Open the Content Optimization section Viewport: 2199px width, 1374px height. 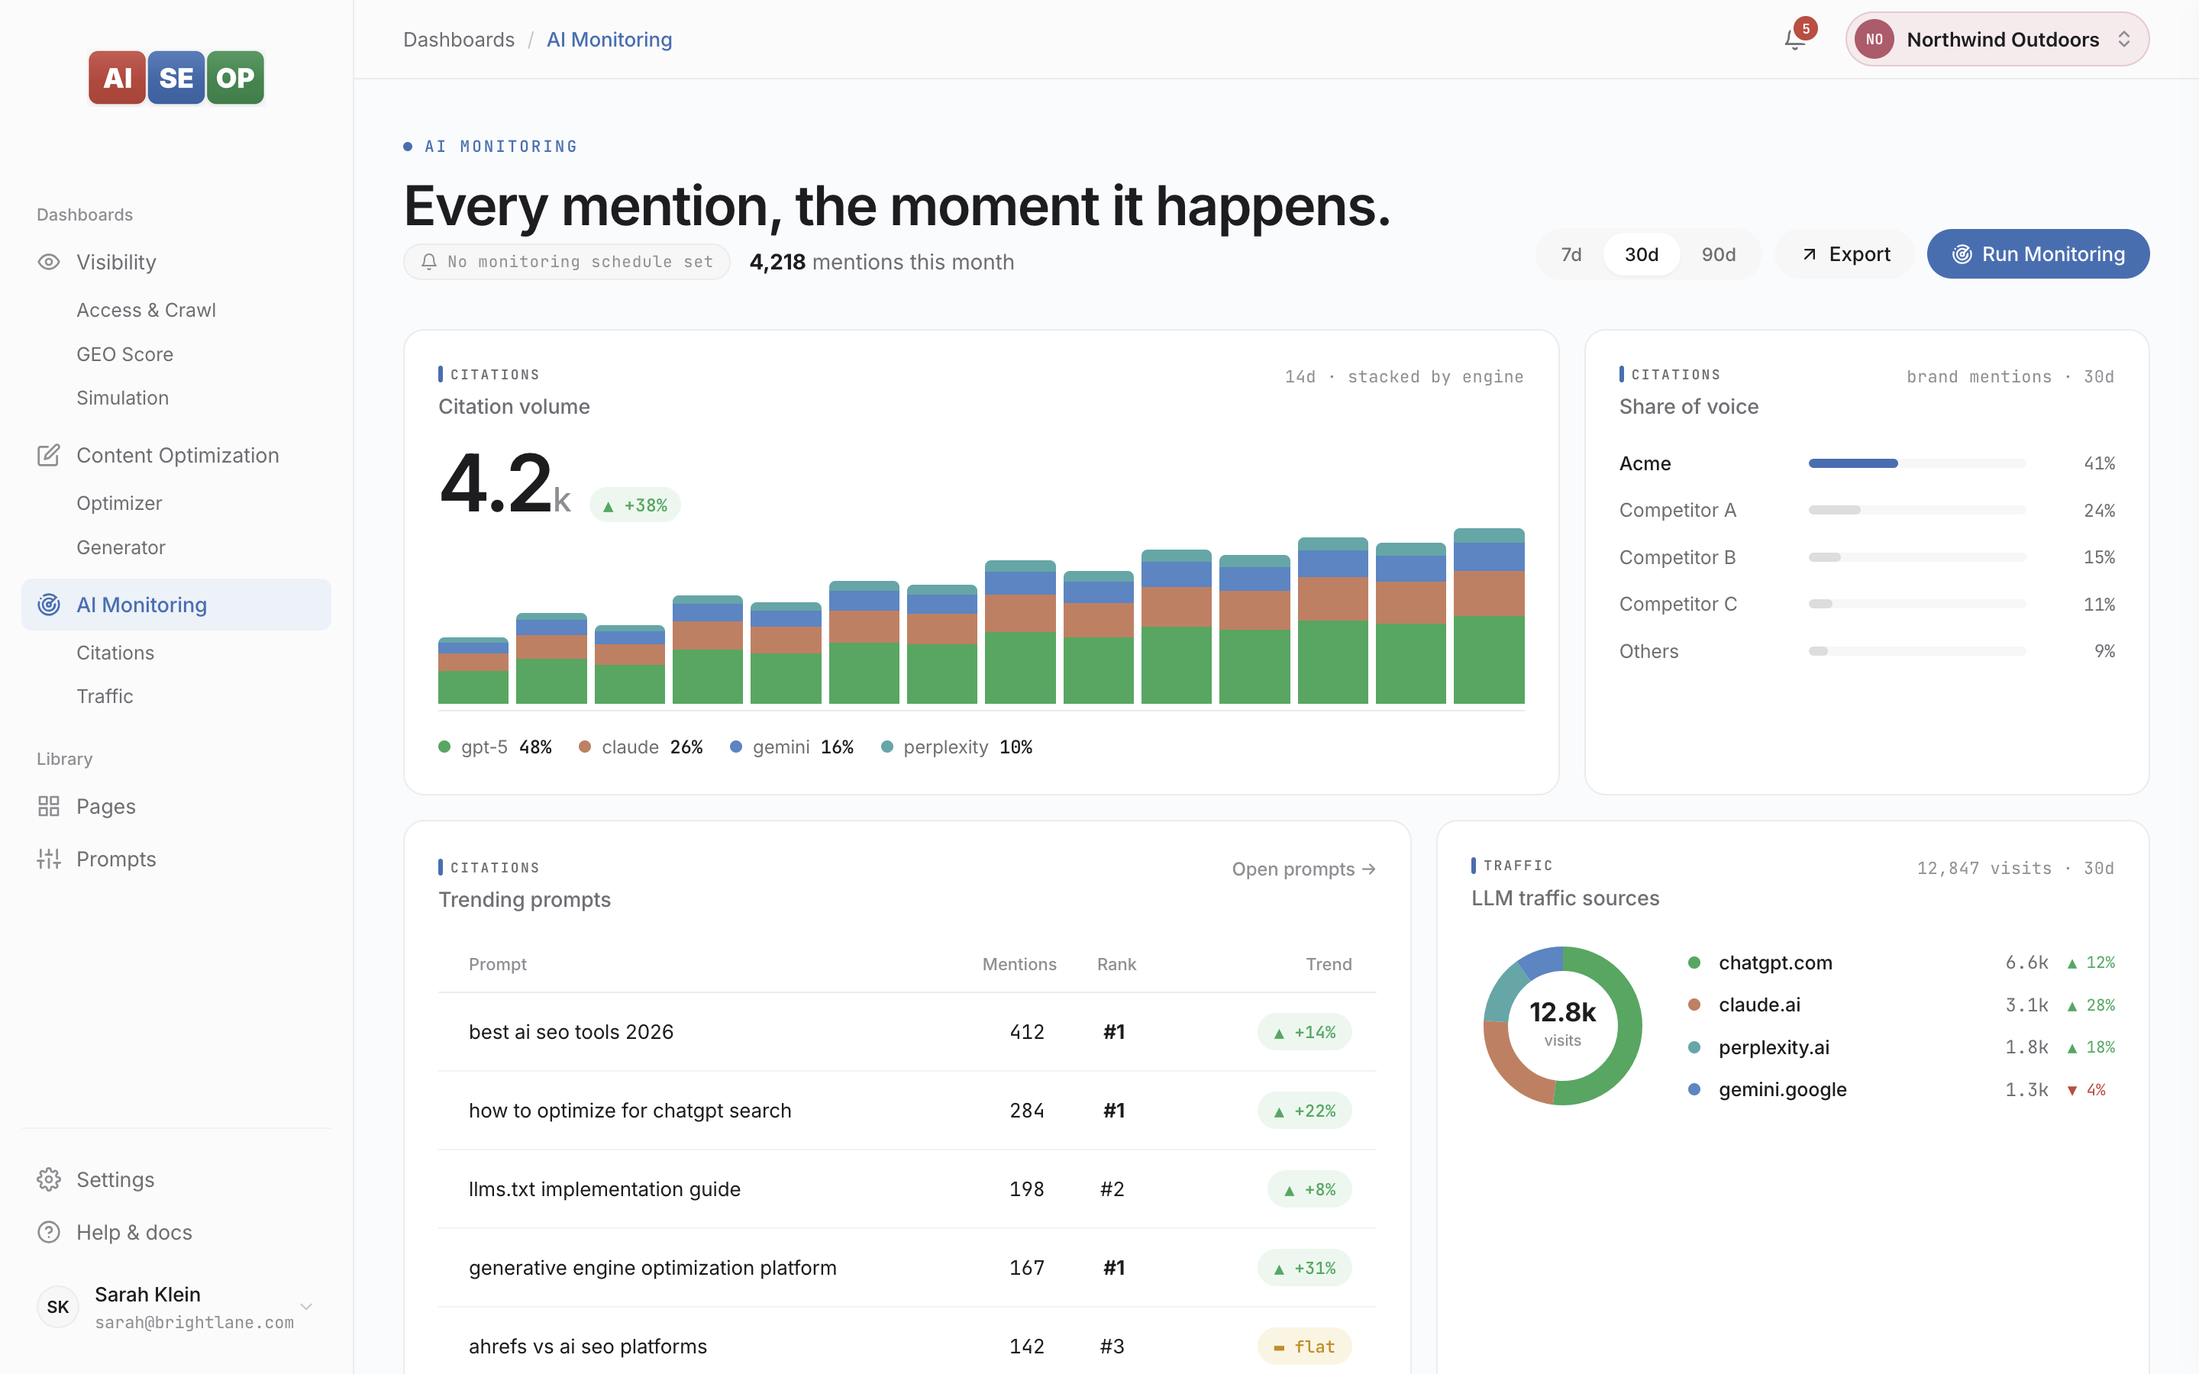(x=176, y=455)
